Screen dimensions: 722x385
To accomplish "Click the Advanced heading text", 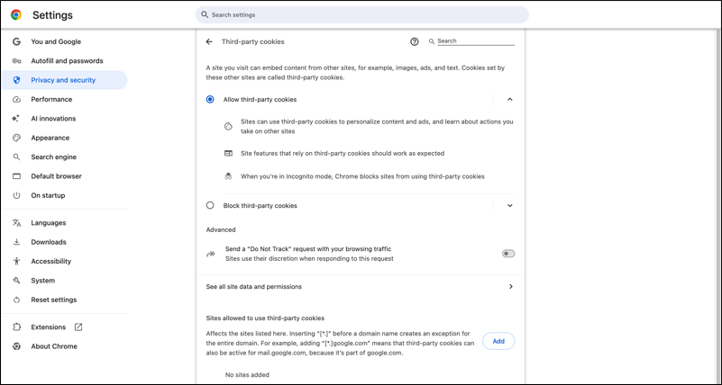I will (x=221, y=229).
